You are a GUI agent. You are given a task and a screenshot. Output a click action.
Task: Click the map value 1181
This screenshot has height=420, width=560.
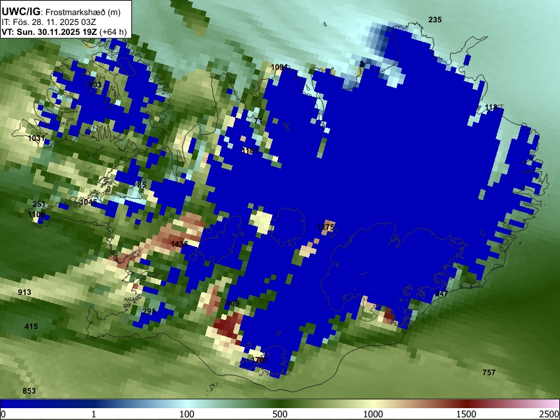point(250,151)
